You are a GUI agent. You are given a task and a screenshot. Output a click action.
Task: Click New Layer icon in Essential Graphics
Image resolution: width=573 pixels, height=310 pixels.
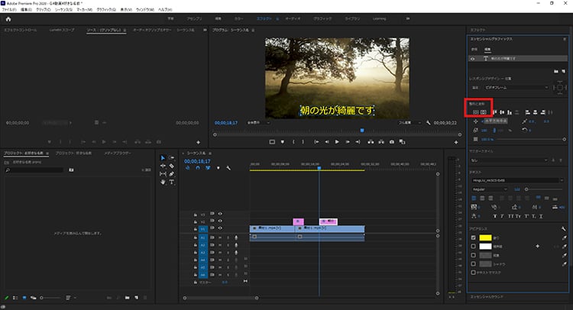pos(563,71)
